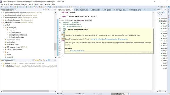Toggle Link with Selection in Git Repositories

coord(44,60)
